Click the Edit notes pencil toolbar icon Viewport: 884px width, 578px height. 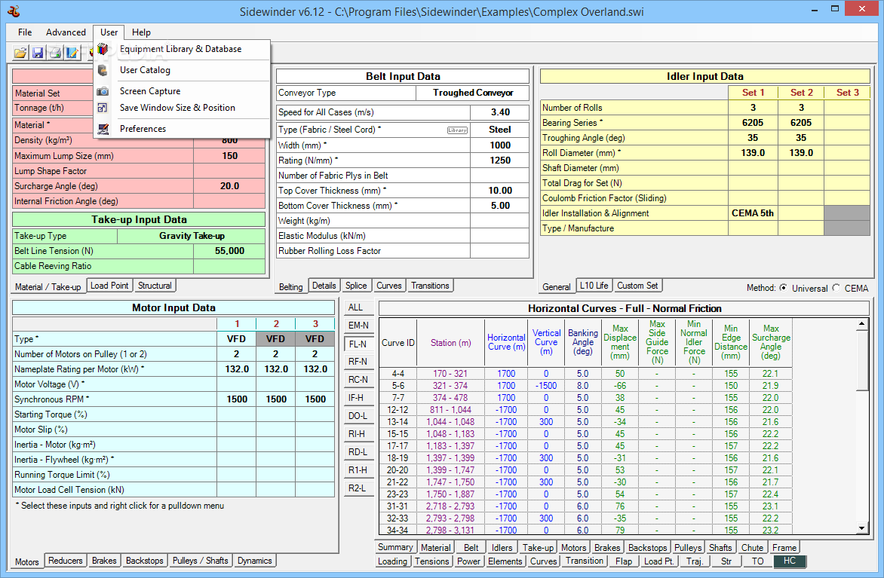[x=72, y=52]
